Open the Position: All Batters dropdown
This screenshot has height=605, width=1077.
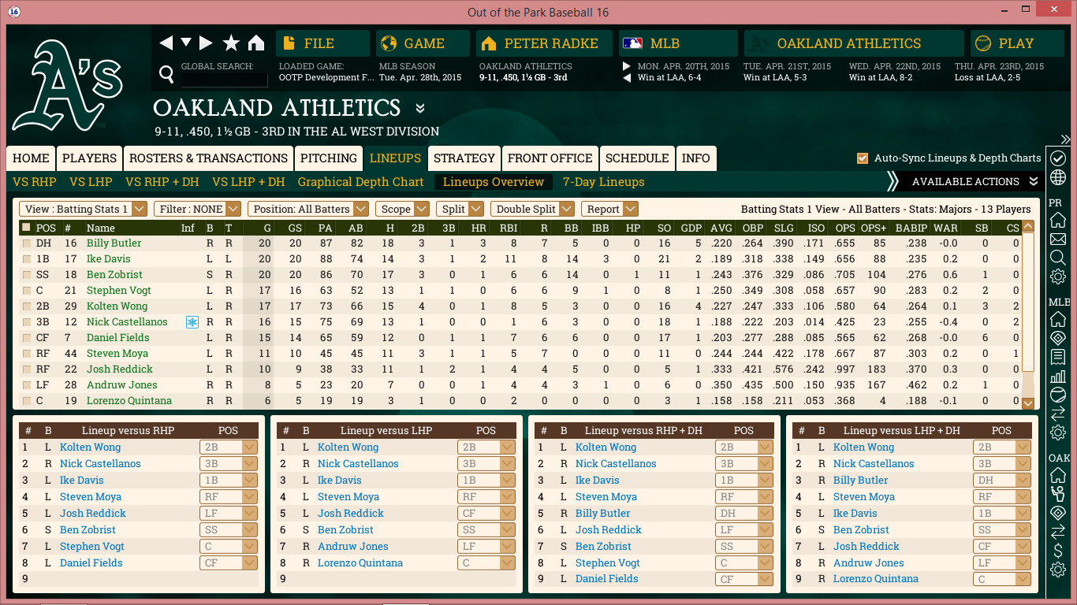(x=308, y=210)
